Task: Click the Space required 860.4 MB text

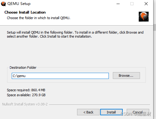Action: 26,90
